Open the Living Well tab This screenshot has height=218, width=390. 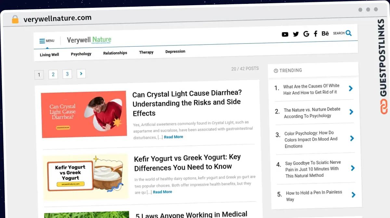point(49,55)
